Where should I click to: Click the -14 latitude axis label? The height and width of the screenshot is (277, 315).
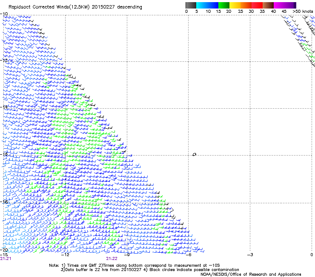(4, 107)
